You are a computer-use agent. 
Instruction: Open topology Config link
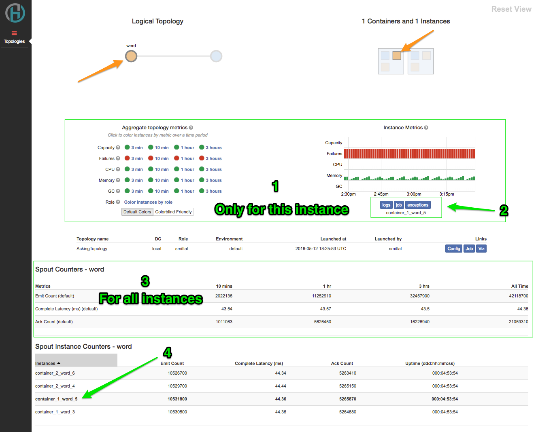click(453, 249)
